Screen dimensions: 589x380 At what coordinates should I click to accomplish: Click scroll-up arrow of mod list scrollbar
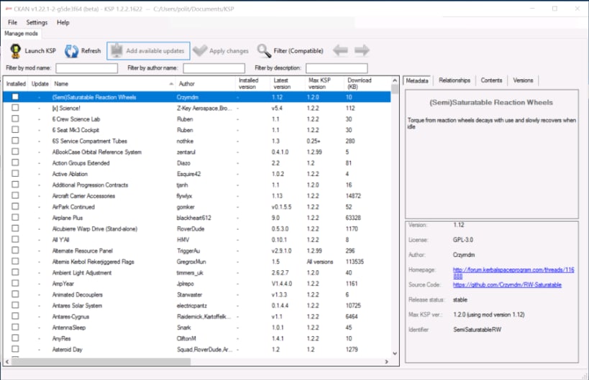pos(395,80)
